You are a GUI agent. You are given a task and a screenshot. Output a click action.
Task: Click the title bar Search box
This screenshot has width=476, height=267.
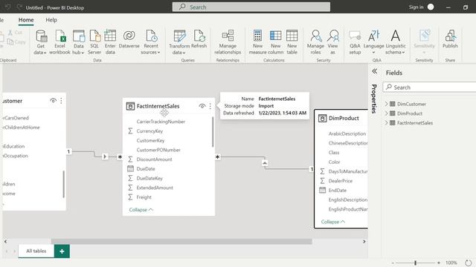pyautogui.click(x=251, y=7)
